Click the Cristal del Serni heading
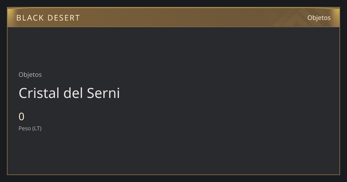 pos(69,93)
